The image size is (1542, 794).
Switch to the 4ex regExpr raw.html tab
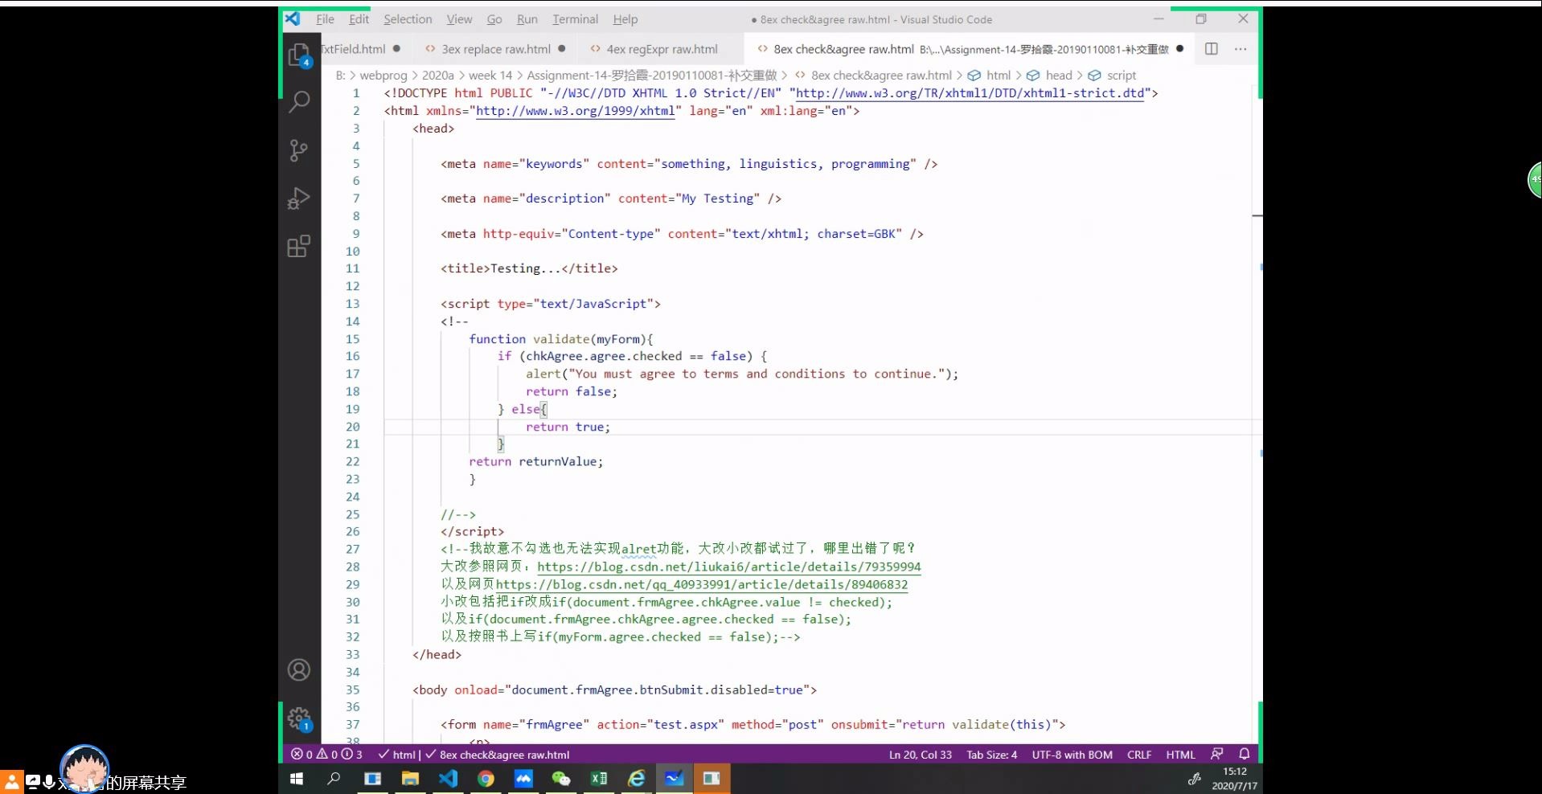(x=662, y=49)
